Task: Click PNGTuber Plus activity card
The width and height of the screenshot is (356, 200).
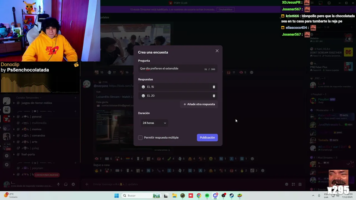Action: tap(332, 67)
